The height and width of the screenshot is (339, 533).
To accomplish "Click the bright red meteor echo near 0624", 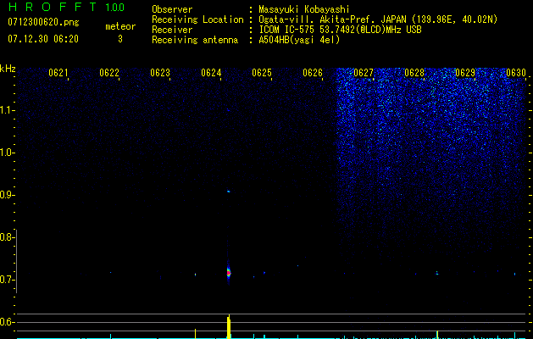I will [x=229, y=272].
